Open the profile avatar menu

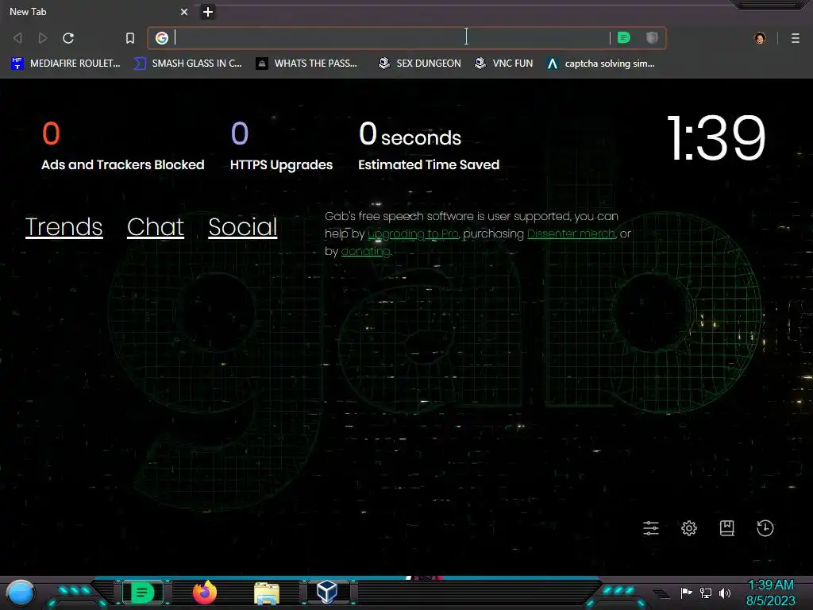(760, 38)
